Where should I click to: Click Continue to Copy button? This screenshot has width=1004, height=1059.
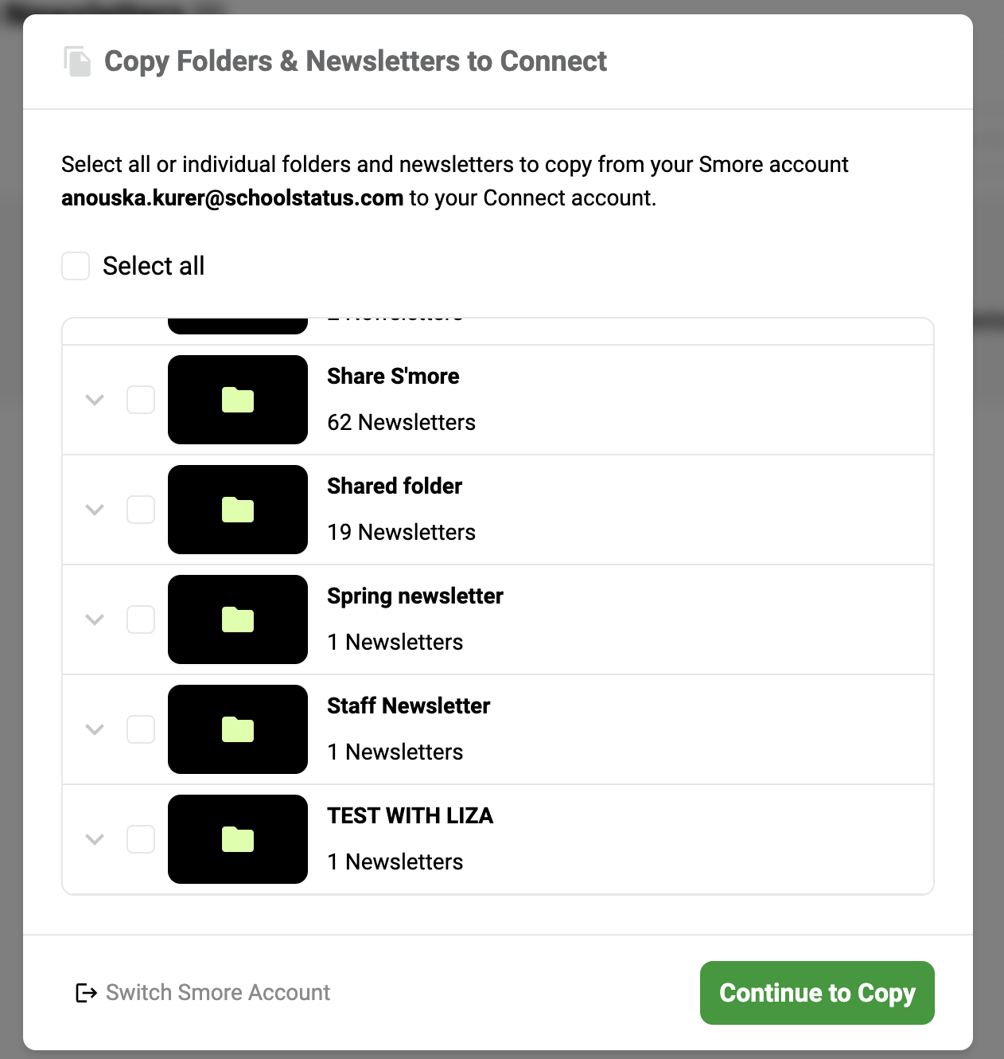point(817,993)
